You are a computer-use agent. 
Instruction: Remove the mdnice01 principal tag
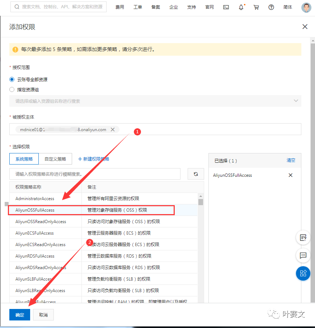pyautogui.click(x=113, y=129)
